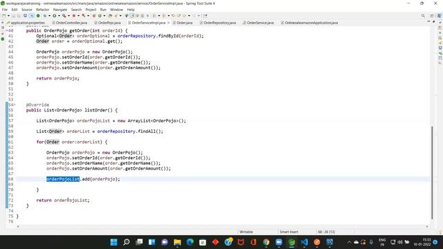Switch to the OnlinesaleamazonApplication.java tab
The width and height of the screenshot is (443, 249).
(309, 23)
